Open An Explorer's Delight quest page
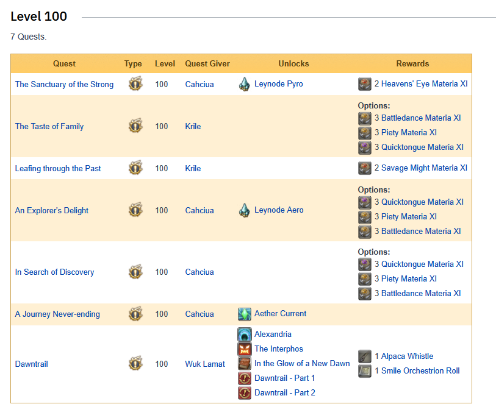The height and width of the screenshot is (418, 496). point(52,210)
